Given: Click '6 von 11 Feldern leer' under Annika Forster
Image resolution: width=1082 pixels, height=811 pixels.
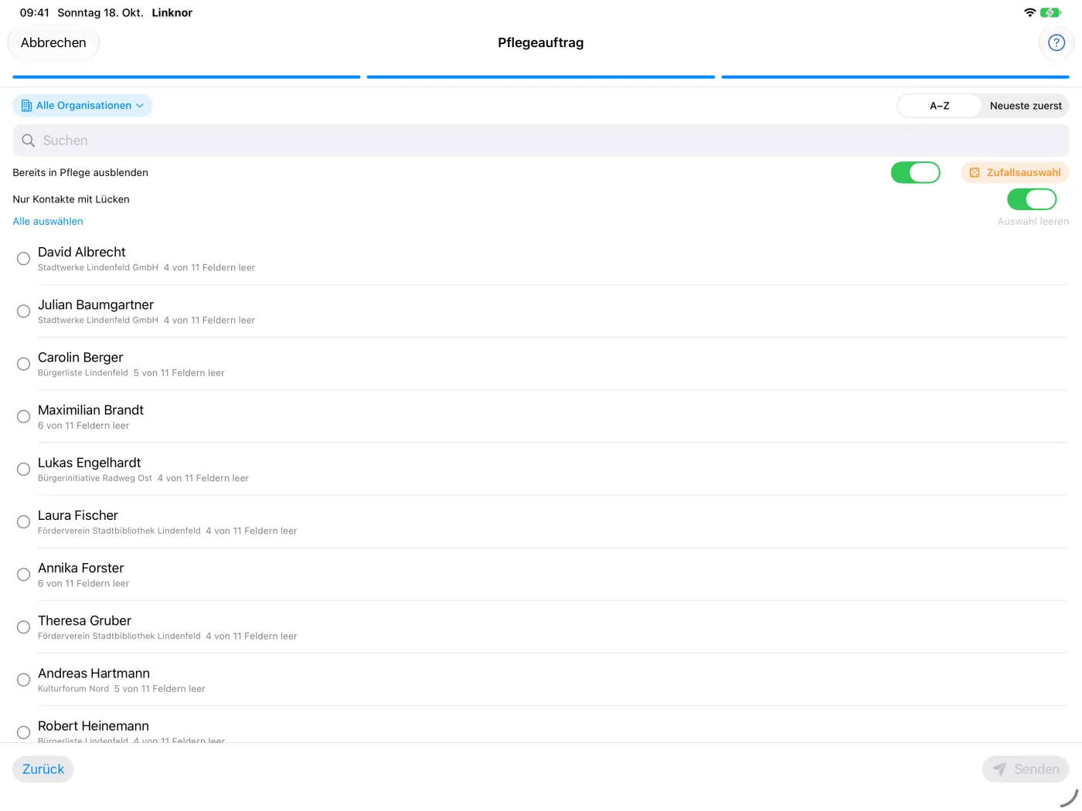Looking at the screenshot, I should 83,584.
